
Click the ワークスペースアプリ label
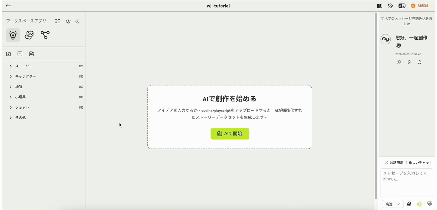(26, 21)
